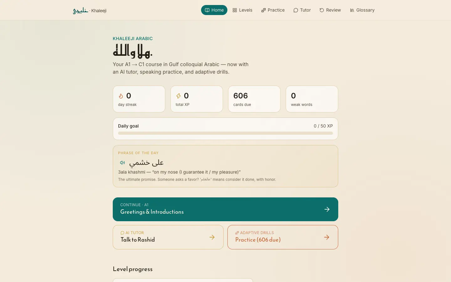Click the "3ala khashmi" transliteration line

[x=179, y=172]
